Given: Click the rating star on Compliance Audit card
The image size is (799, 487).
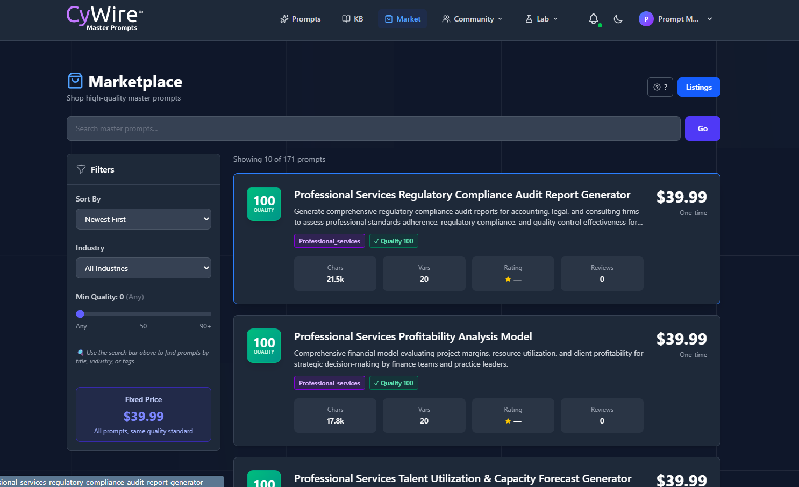Looking at the screenshot, I should tap(508, 279).
